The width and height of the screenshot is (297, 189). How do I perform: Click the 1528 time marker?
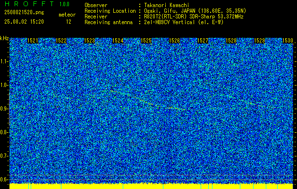pos(231,41)
